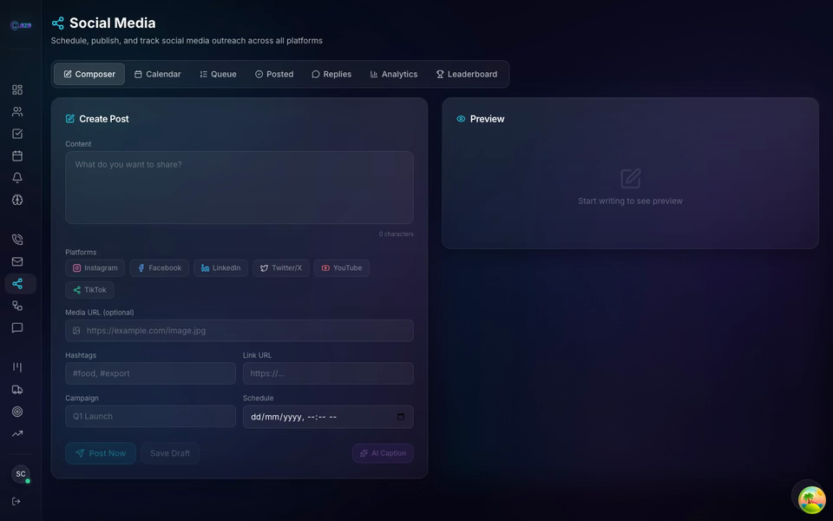Open the notifications bell in the sidebar
The image size is (833, 521).
pyautogui.click(x=17, y=177)
